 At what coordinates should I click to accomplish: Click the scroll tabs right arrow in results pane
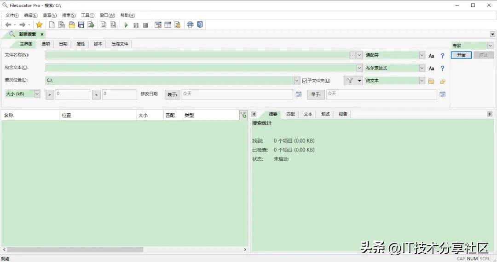tap(490, 114)
